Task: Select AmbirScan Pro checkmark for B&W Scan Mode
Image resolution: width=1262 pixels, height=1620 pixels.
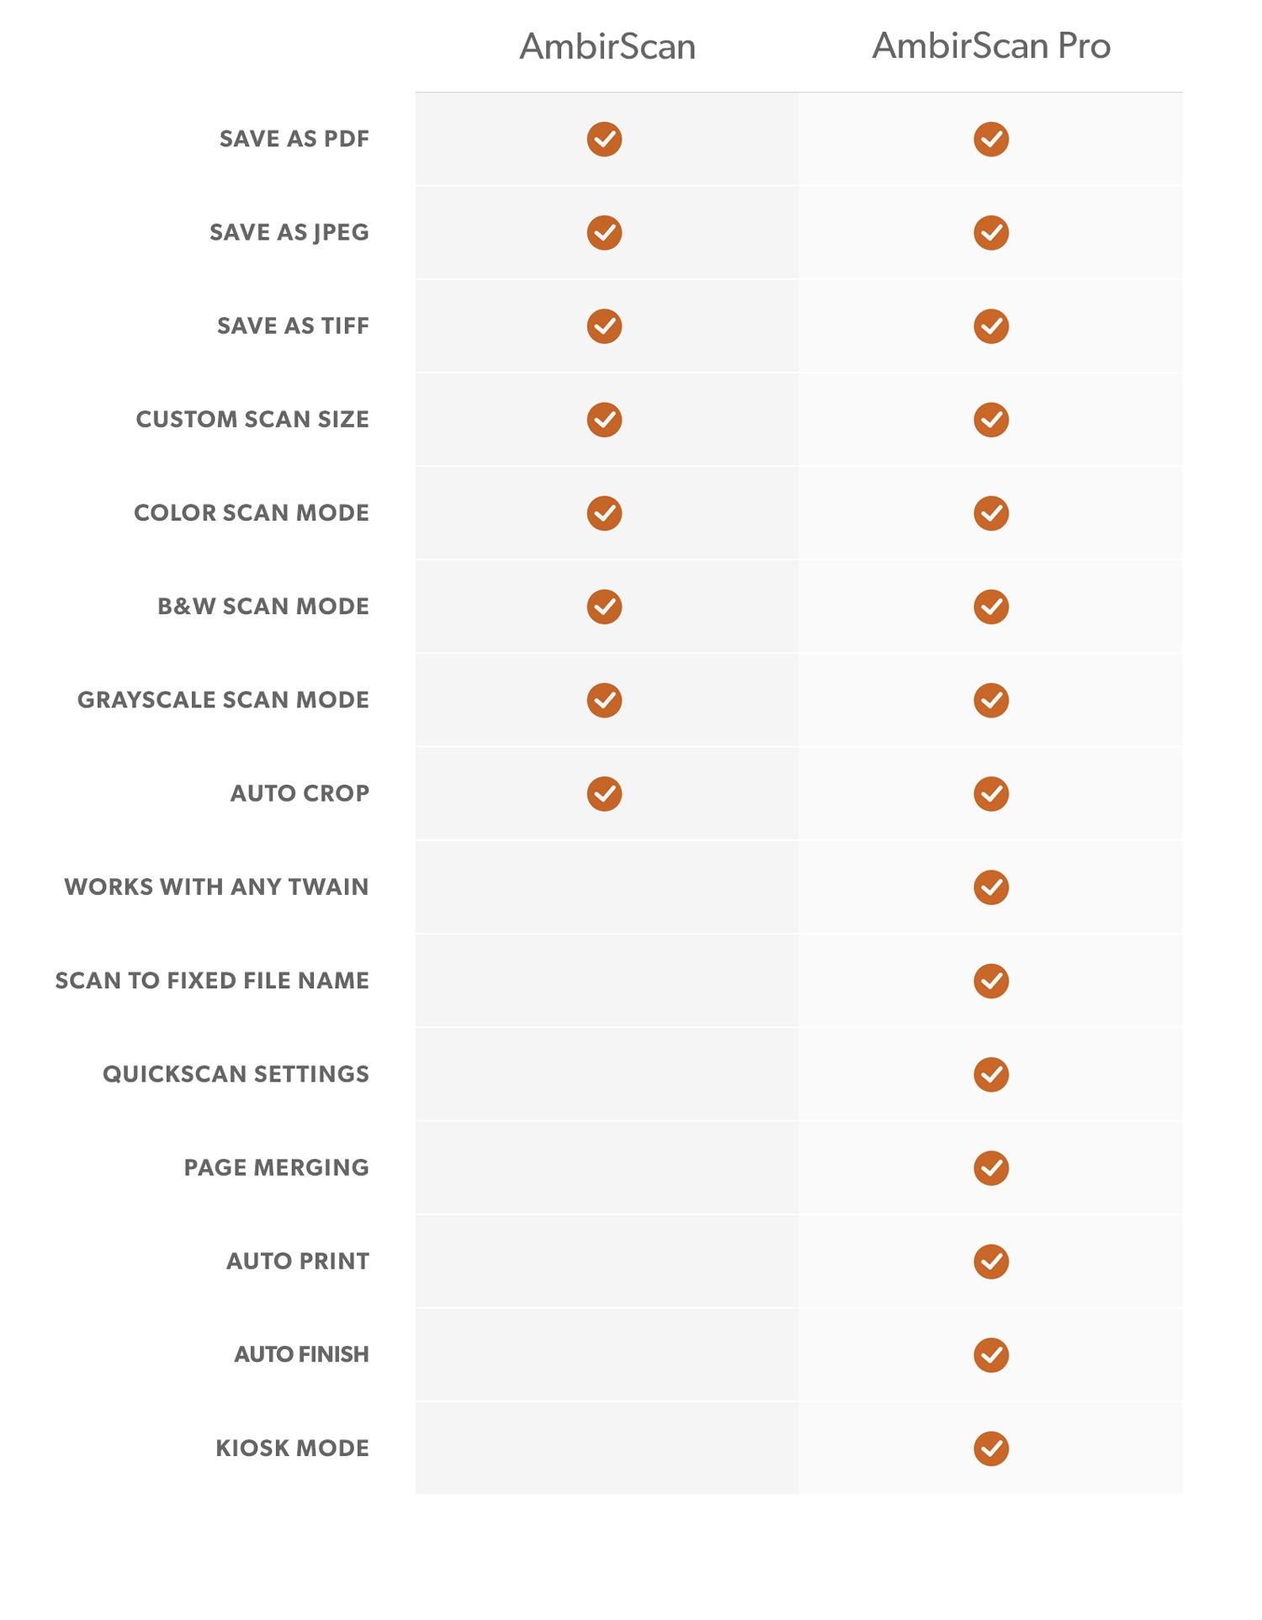Action: (x=991, y=606)
